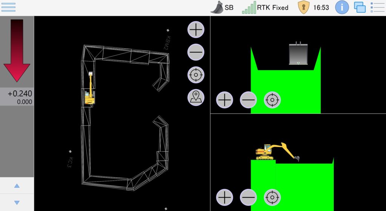
Task: Tap the 16:53 clock display
Action: tap(321, 8)
